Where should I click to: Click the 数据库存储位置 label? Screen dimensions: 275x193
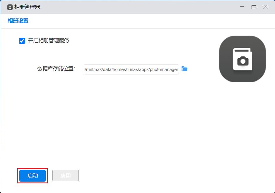click(x=56, y=69)
